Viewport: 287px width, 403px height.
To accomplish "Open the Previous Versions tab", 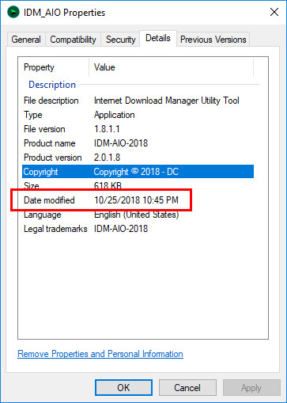I will pos(213,40).
